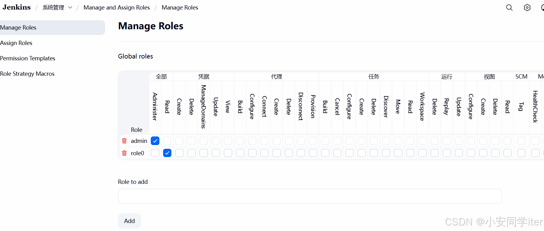
Task: Click the ManageDomains column header
Action: 203,107
